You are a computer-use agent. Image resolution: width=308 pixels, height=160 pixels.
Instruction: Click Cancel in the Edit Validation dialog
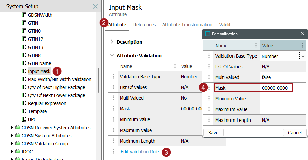coord(295,133)
